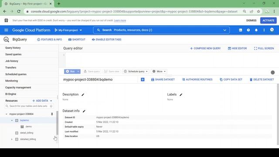Click ENABLE EDITOR TABS
This screenshot has height=157, width=279.
[106, 40]
